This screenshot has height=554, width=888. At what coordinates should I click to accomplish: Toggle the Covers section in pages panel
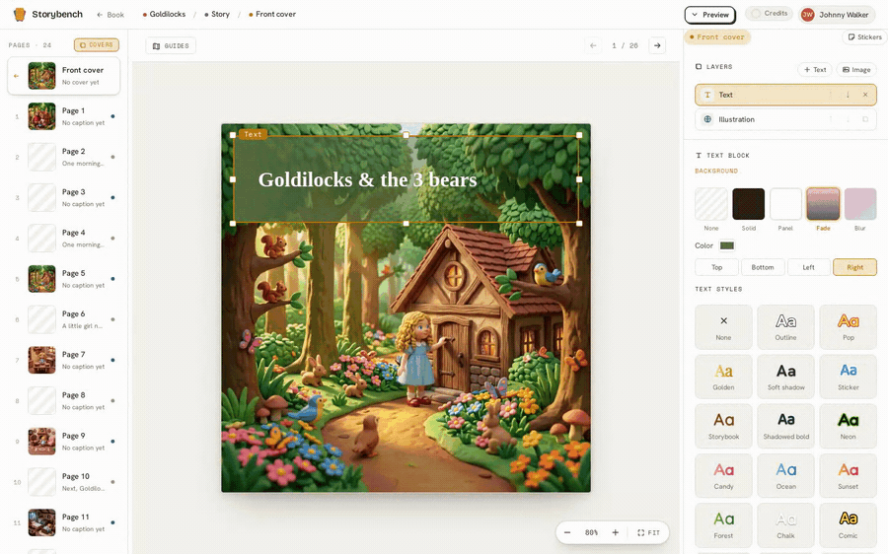97,44
